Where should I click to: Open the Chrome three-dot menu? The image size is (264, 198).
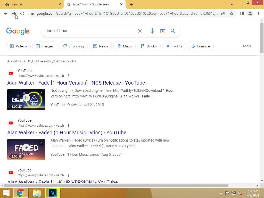point(258,13)
